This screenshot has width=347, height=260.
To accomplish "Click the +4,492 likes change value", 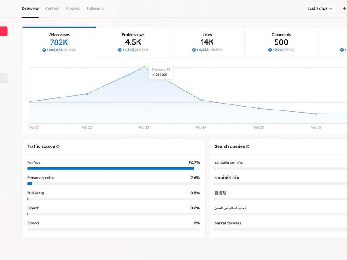I will pos(203,50).
